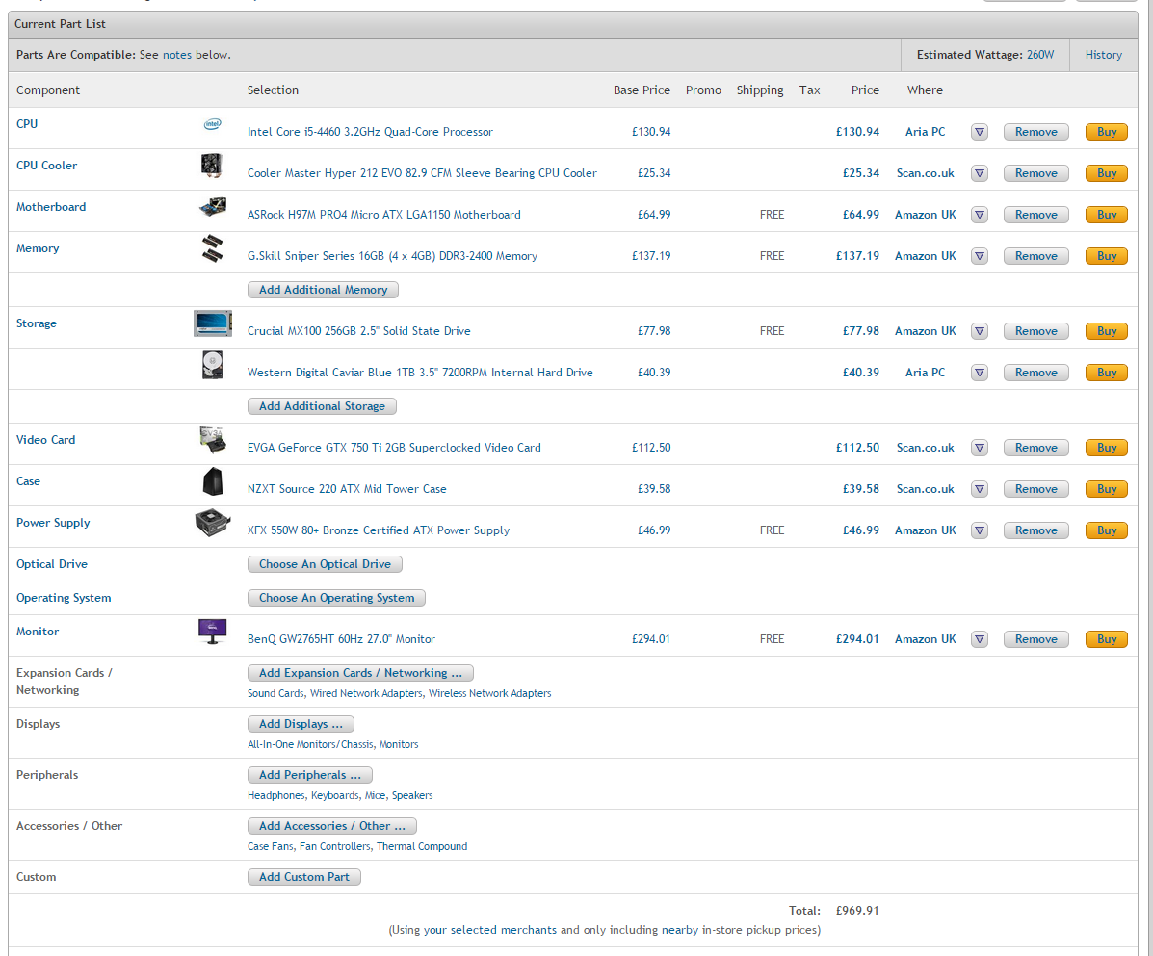Buy the BenQ 27 inch monitor
This screenshot has height=956, width=1153.
click(1107, 639)
